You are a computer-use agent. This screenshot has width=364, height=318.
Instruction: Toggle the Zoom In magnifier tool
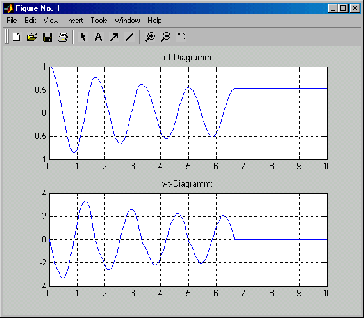150,37
